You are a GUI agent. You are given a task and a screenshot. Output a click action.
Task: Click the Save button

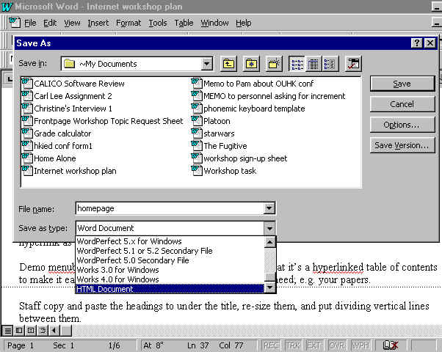pos(402,84)
